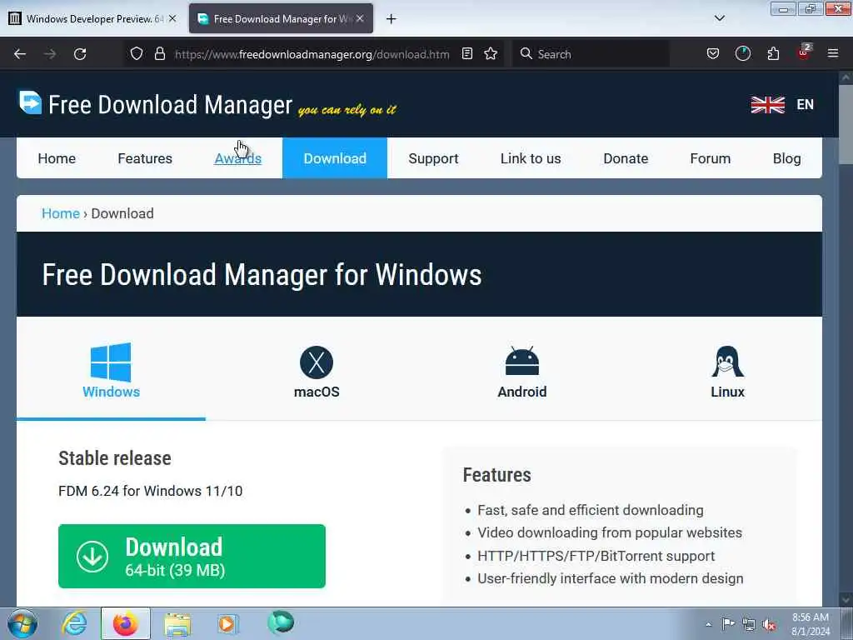853x640 pixels.
Task: Click the network tray icon
Action: point(749,625)
